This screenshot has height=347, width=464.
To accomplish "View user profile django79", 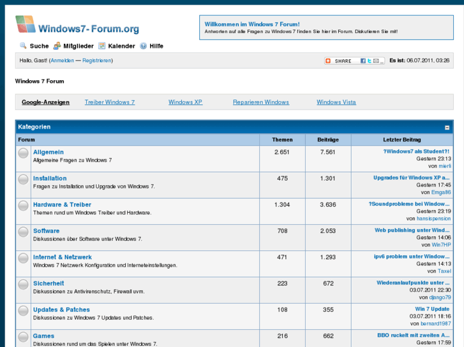I will [x=440, y=298].
